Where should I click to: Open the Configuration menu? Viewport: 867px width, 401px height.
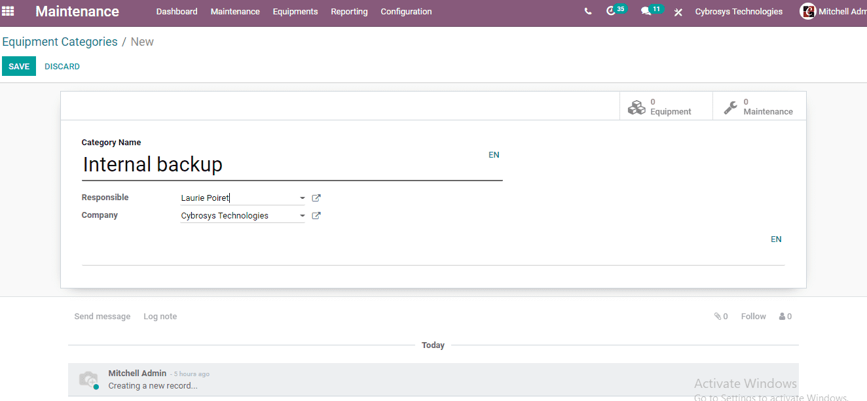tap(406, 12)
